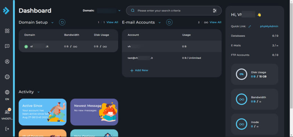Screen dimensions: 293x137
Task: Open the VHOSTI user switch icon
Action: coord(7,112)
